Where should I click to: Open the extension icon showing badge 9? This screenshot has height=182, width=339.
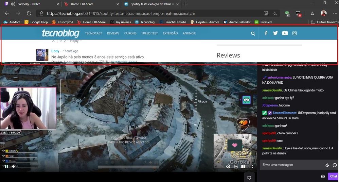[x=298, y=14]
